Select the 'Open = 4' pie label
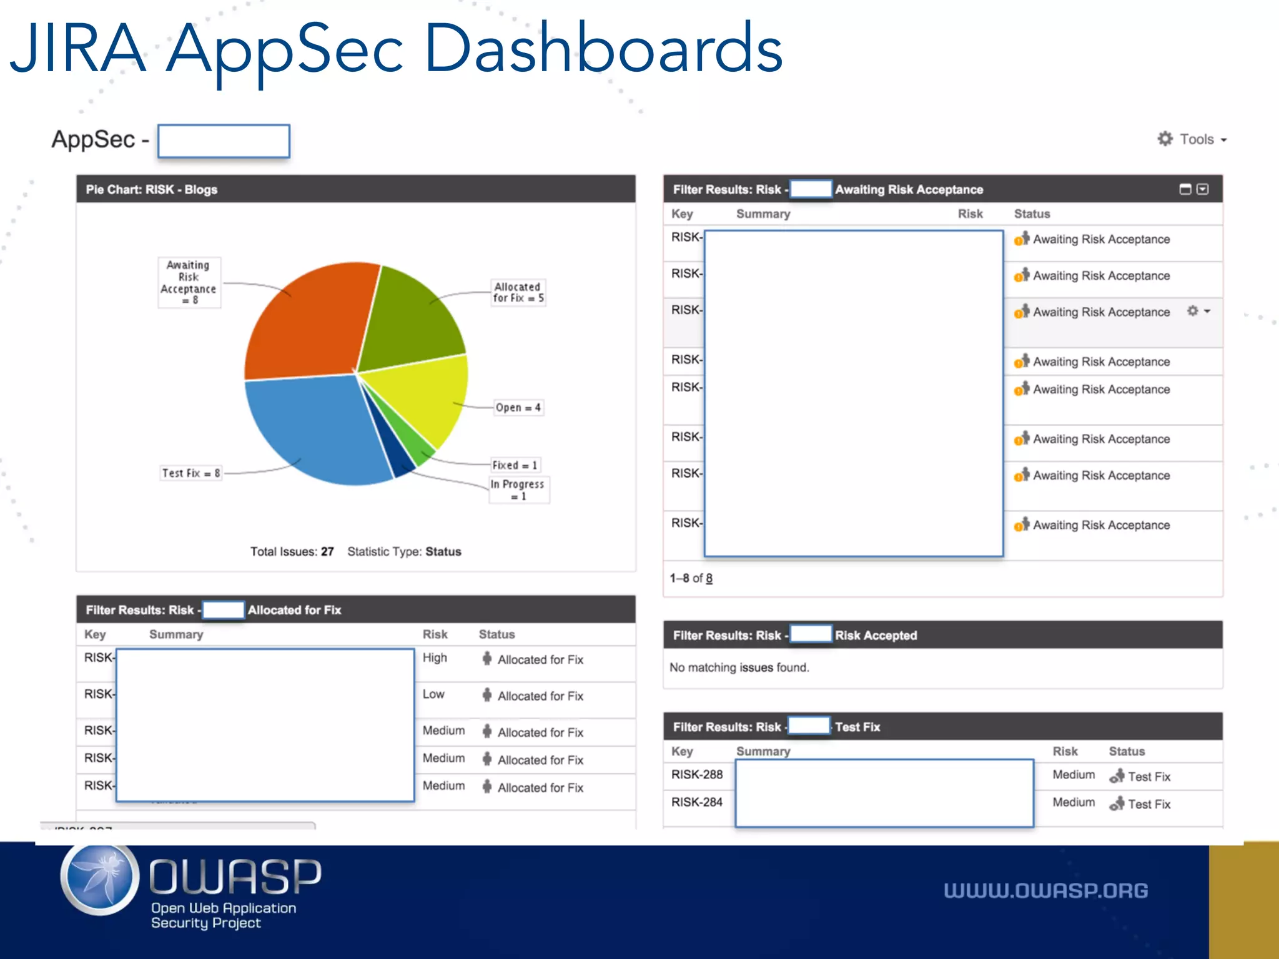1279x959 pixels. [518, 408]
